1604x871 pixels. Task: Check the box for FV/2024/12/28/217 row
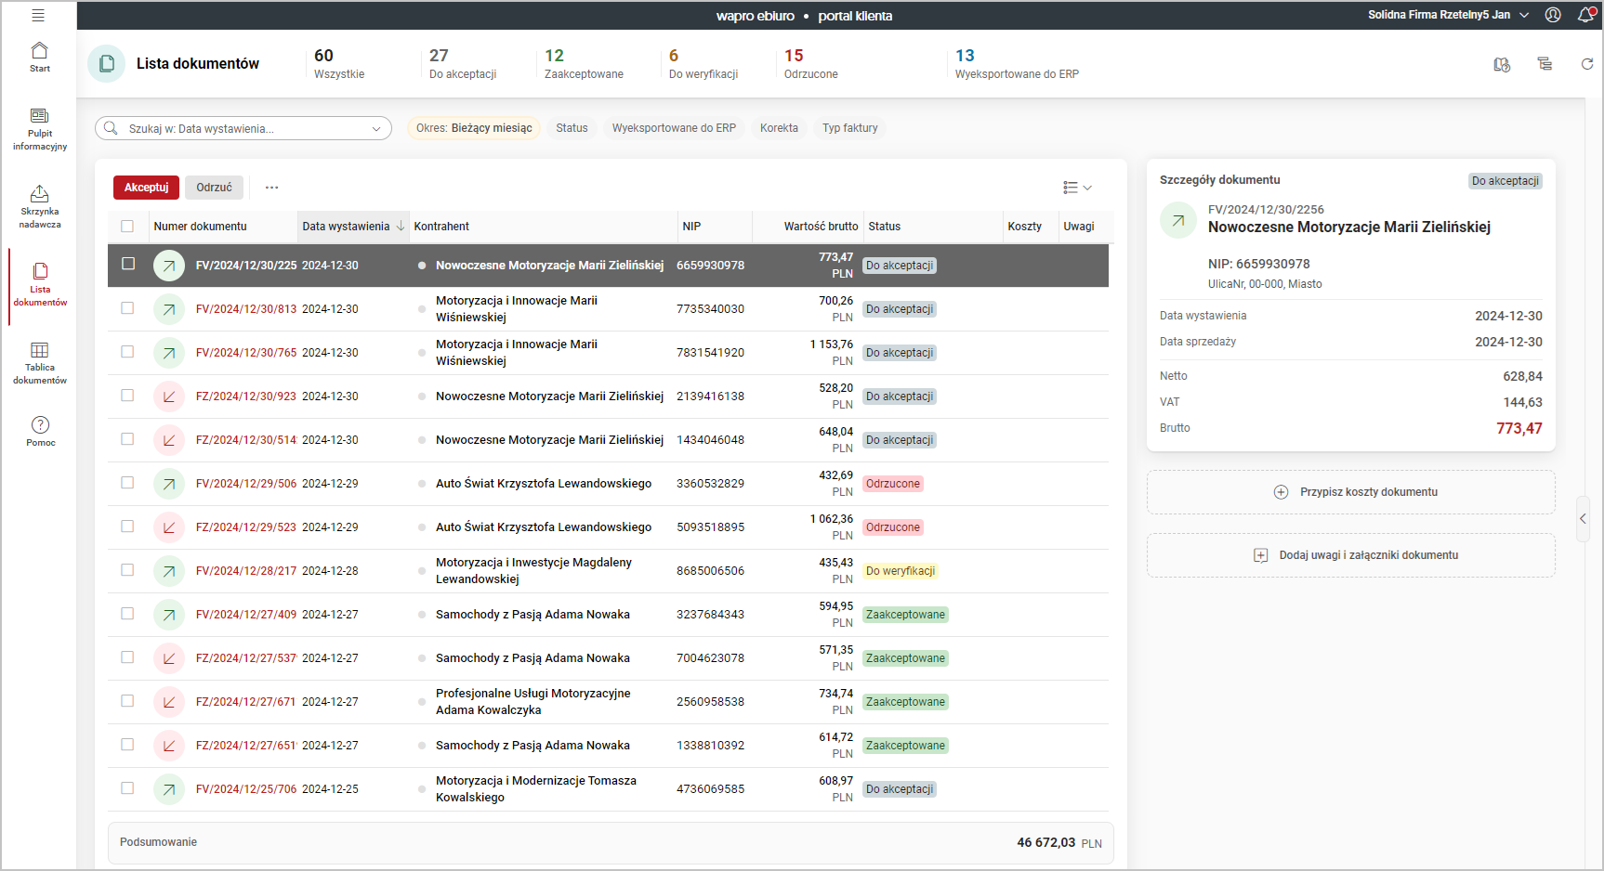click(127, 570)
